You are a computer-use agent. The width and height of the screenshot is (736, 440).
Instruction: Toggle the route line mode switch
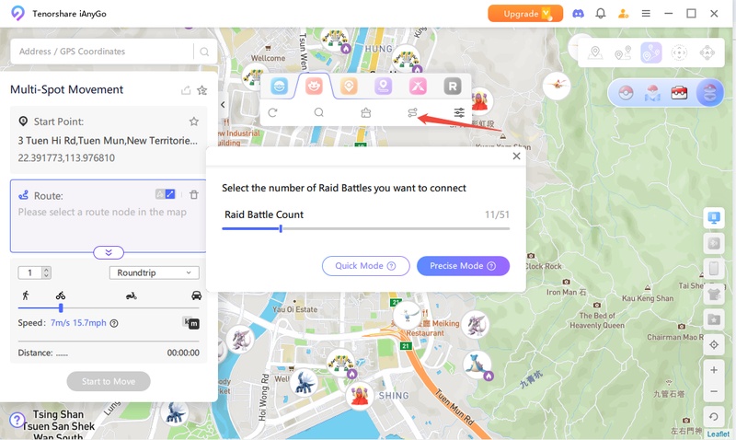[x=166, y=194]
